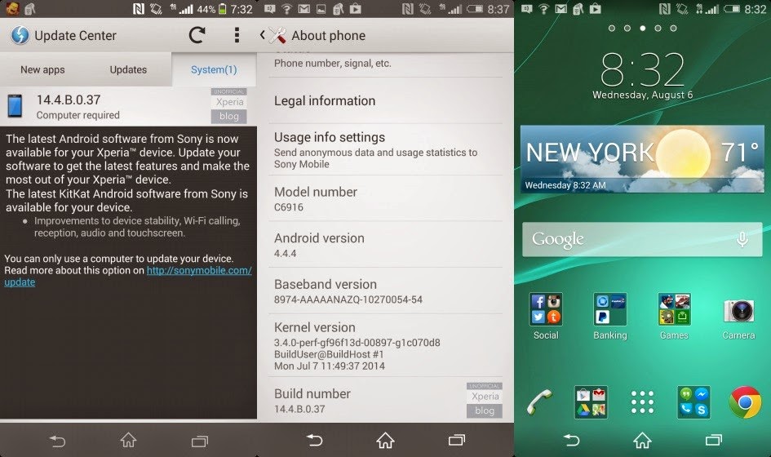Screen dimensions: 771x457
Task: Open the app drawer grid icon
Action: pos(642,402)
